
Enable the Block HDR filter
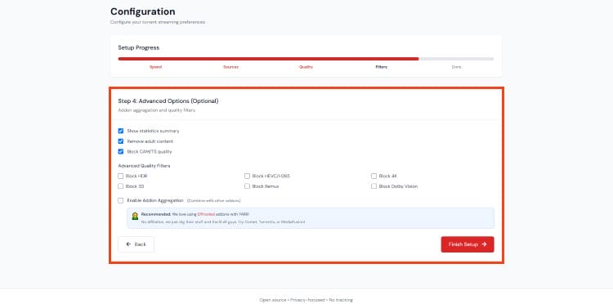tap(121, 176)
